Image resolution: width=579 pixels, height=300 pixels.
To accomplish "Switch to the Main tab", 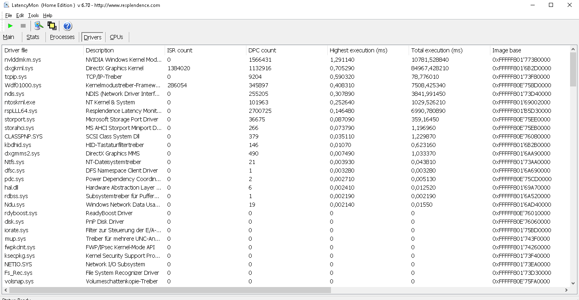I will tap(9, 37).
